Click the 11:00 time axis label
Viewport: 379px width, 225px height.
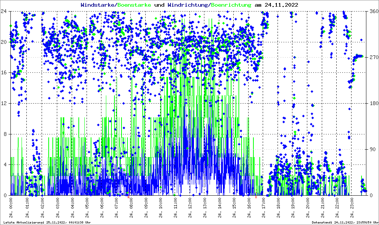click(175, 208)
